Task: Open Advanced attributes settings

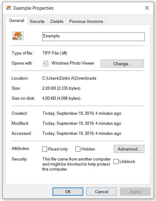Action: click(x=129, y=149)
